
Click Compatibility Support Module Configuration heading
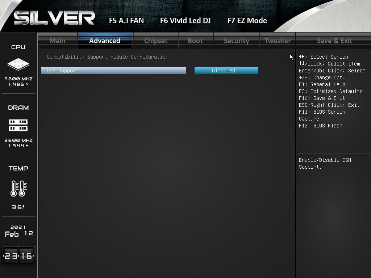(x=108, y=57)
